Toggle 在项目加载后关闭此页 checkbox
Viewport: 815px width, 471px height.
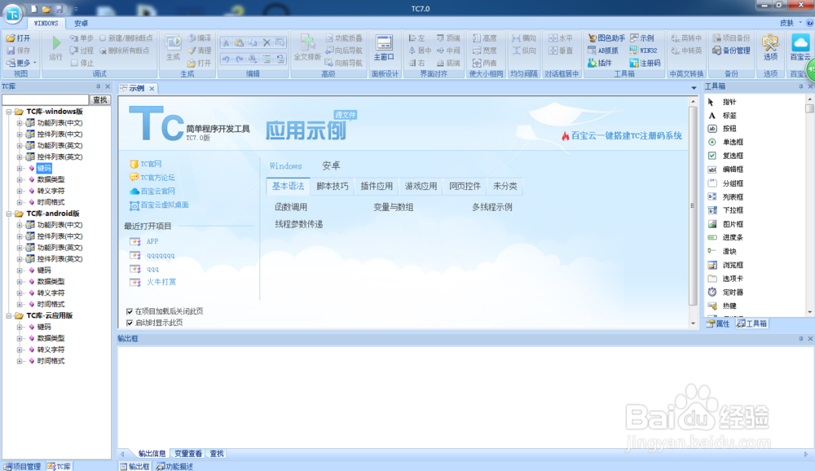(x=130, y=311)
